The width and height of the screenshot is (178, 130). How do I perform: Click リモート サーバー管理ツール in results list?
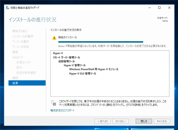tap(66, 57)
